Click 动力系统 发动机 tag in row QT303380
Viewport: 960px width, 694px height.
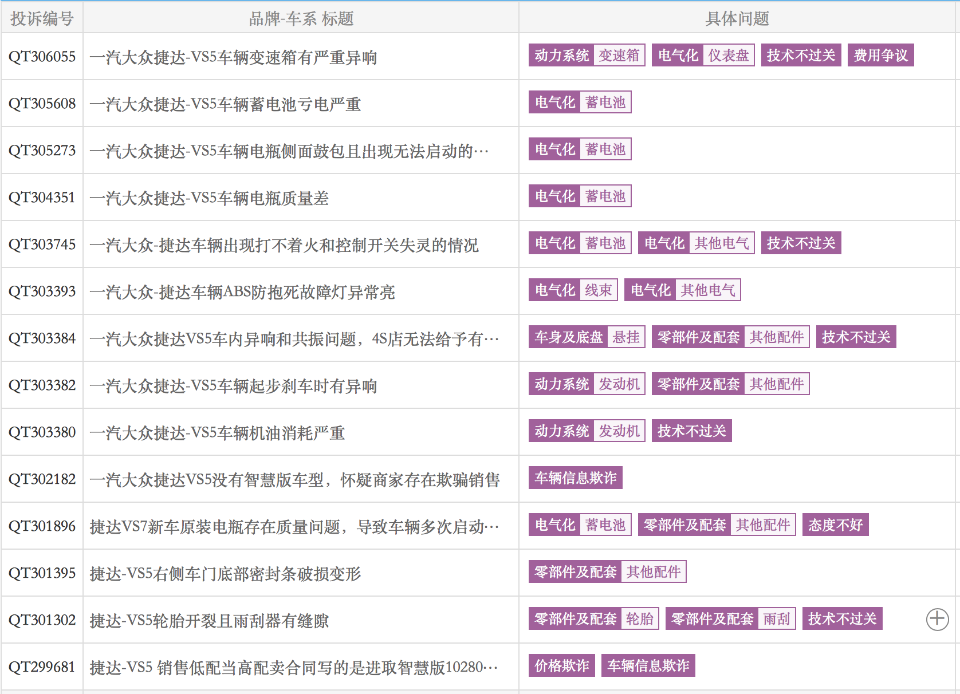click(x=587, y=431)
